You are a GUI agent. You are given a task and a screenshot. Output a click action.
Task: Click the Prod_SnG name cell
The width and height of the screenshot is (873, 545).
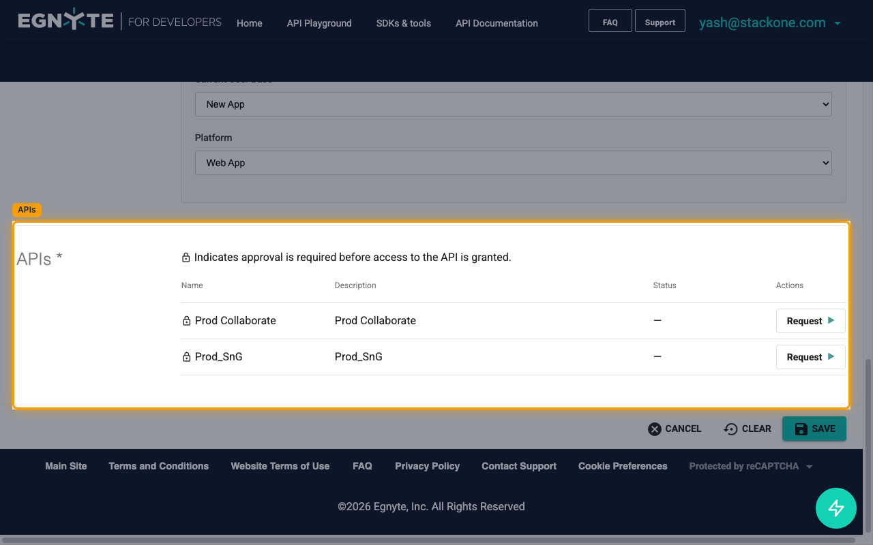coord(218,357)
